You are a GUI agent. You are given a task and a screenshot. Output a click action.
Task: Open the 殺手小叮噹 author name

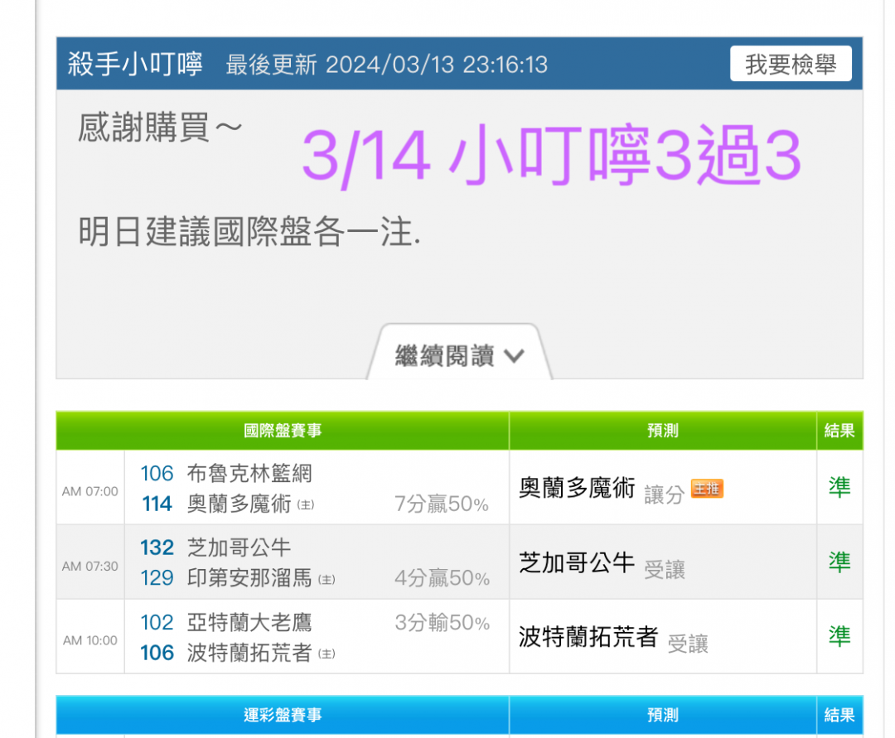(135, 64)
